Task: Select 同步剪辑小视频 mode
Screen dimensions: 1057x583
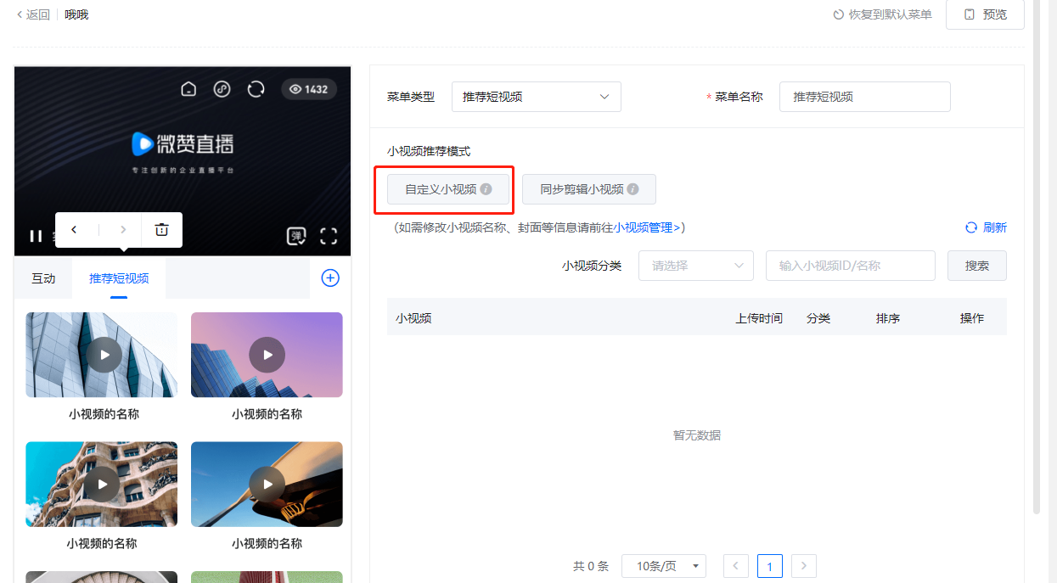Action: pos(589,189)
